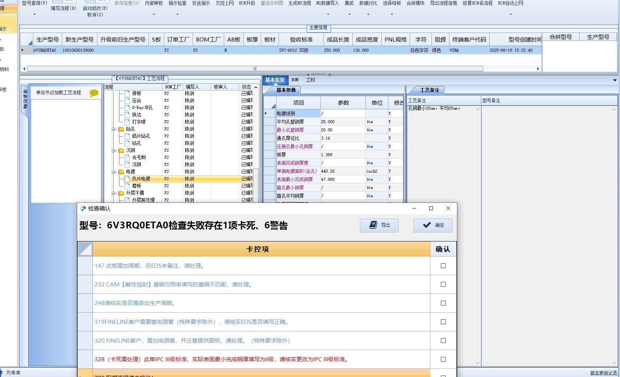
Task: Click the 压合 document icon
Action: point(127,100)
